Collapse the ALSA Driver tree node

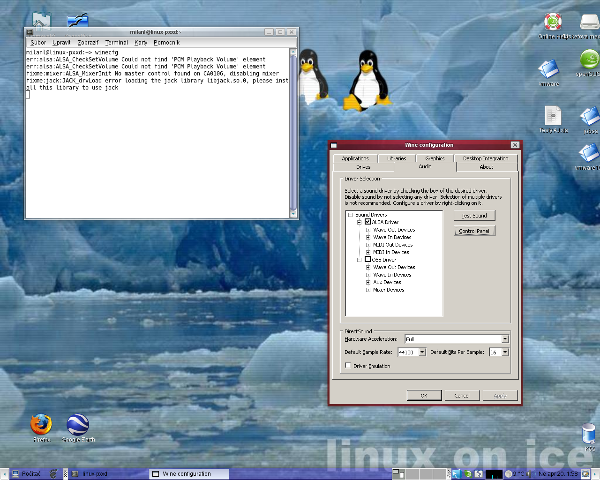click(x=359, y=222)
